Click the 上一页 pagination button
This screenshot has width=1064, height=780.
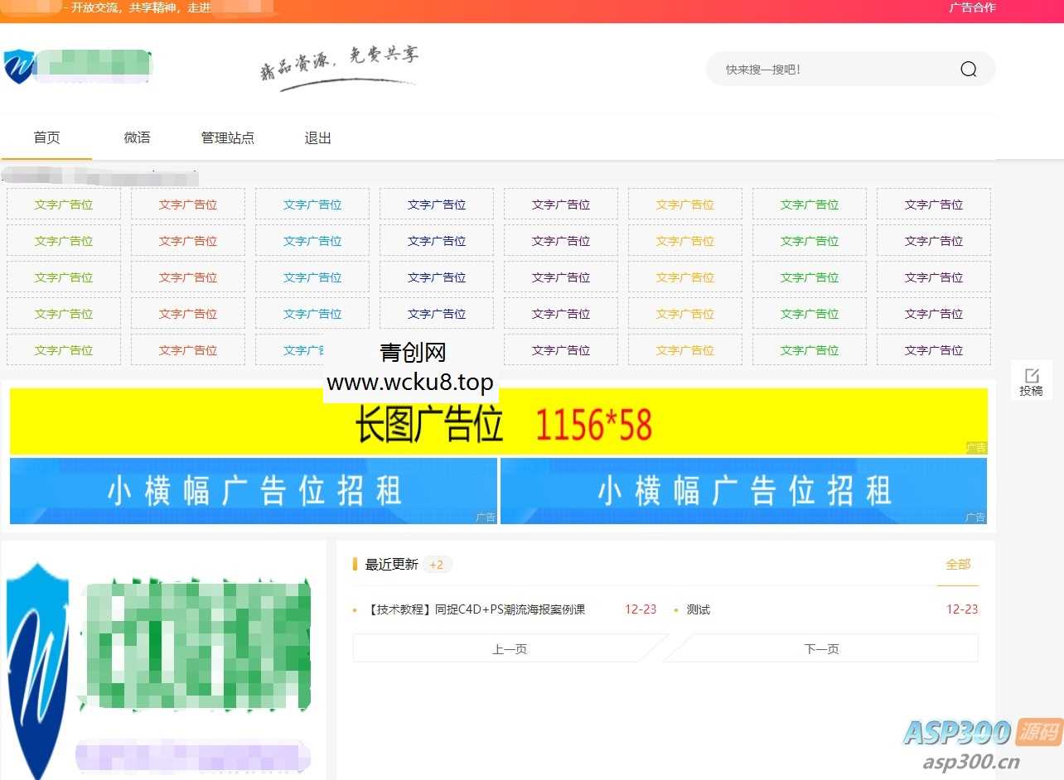point(510,648)
